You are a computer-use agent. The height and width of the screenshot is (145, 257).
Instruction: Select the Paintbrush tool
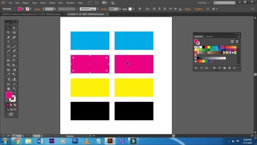point(14,47)
